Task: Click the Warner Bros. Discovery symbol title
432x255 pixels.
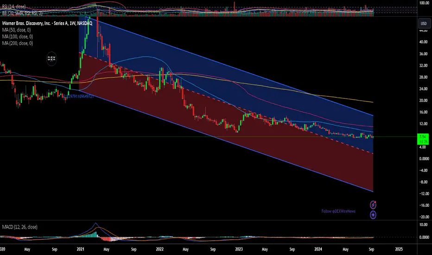Action: [x=47, y=24]
